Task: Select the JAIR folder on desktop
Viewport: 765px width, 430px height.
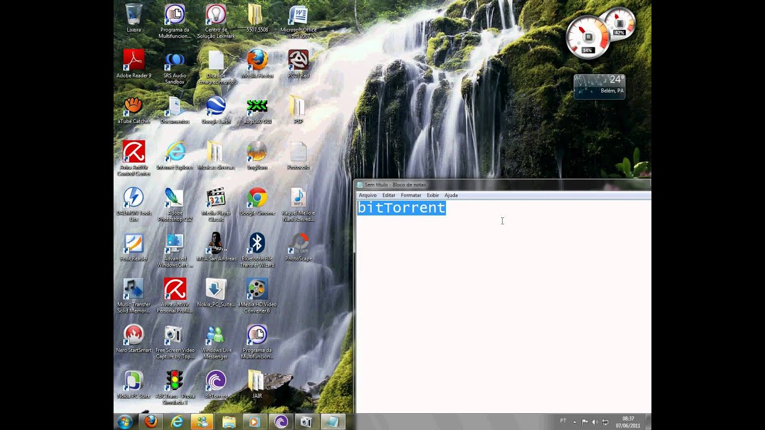Action: [257, 385]
